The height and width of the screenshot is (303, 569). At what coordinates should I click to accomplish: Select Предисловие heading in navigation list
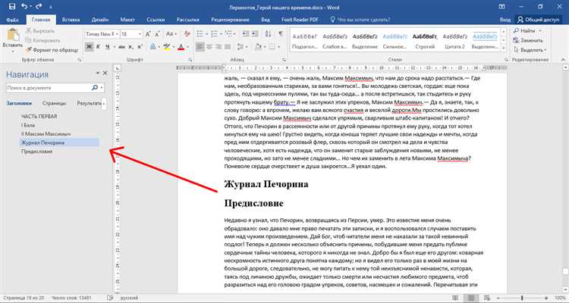point(36,152)
